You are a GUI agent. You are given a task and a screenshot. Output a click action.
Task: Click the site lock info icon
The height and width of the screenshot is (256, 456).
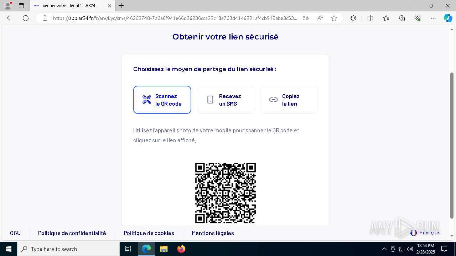tap(45, 18)
